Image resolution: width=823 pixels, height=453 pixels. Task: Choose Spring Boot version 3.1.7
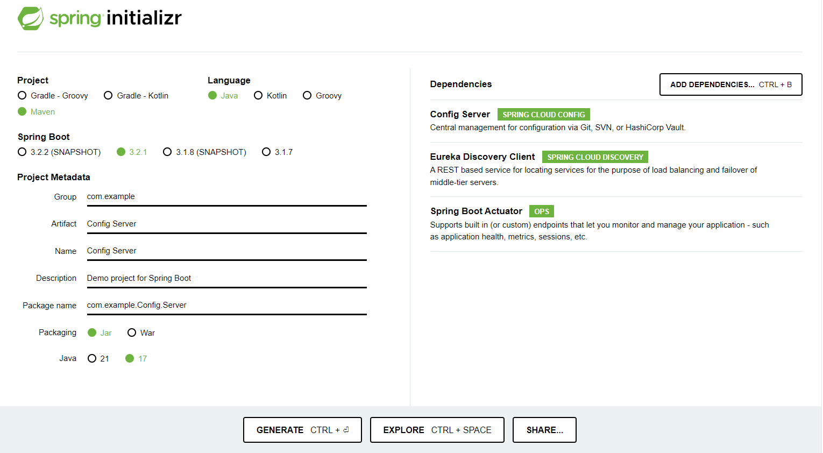[x=266, y=152]
